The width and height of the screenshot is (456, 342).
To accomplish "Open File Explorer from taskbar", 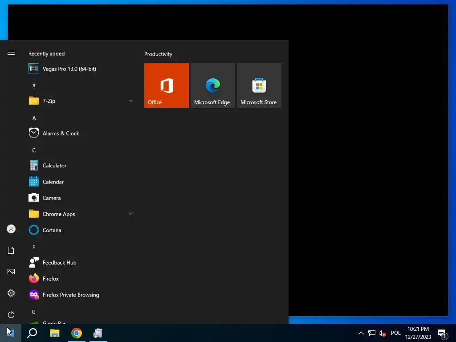I will 54,333.
